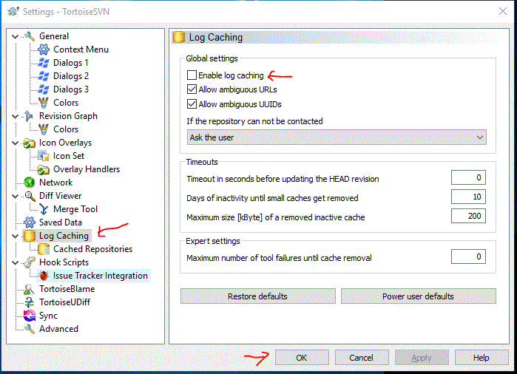Open Help for this dialog
Screen dimensions: 517x374
pos(481,358)
